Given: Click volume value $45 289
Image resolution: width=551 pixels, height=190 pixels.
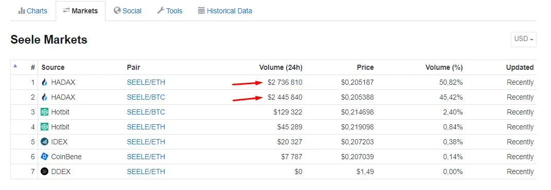Looking at the screenshot, I should coord(290,127).
